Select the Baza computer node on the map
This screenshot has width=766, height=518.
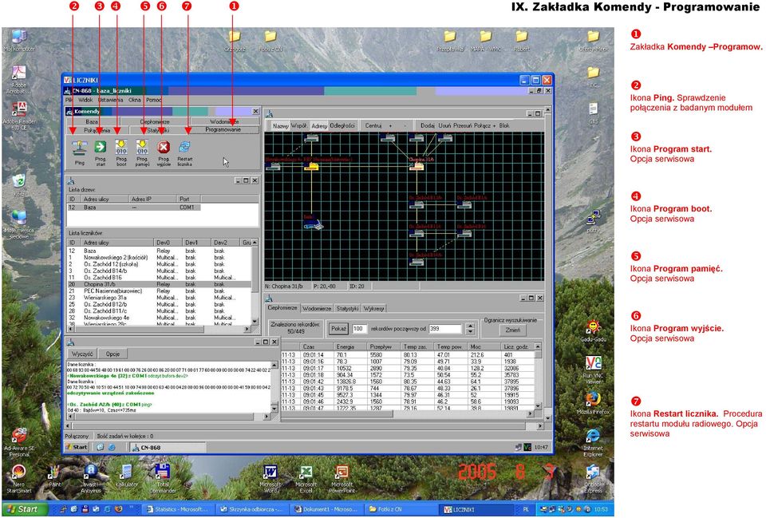click(313, 223)
